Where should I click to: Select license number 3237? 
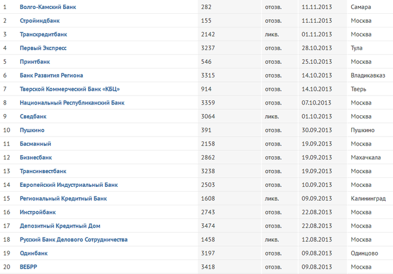208,48
